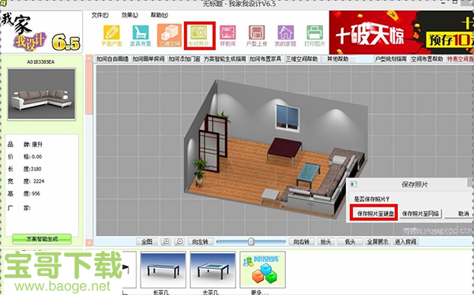Open the 帮助 menu
474x295 pixels.
click(x=159, y=15)
